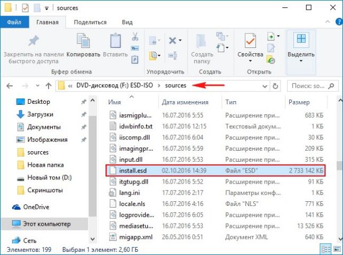Click Создать папку new folder icon
The width and height of the screenshot is (343, 255).
202,42
